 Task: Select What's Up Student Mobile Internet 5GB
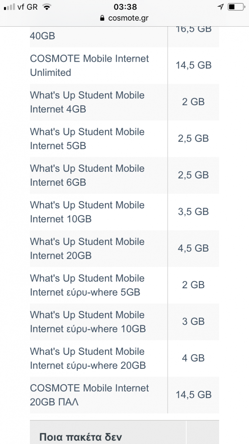pos(87,139)
